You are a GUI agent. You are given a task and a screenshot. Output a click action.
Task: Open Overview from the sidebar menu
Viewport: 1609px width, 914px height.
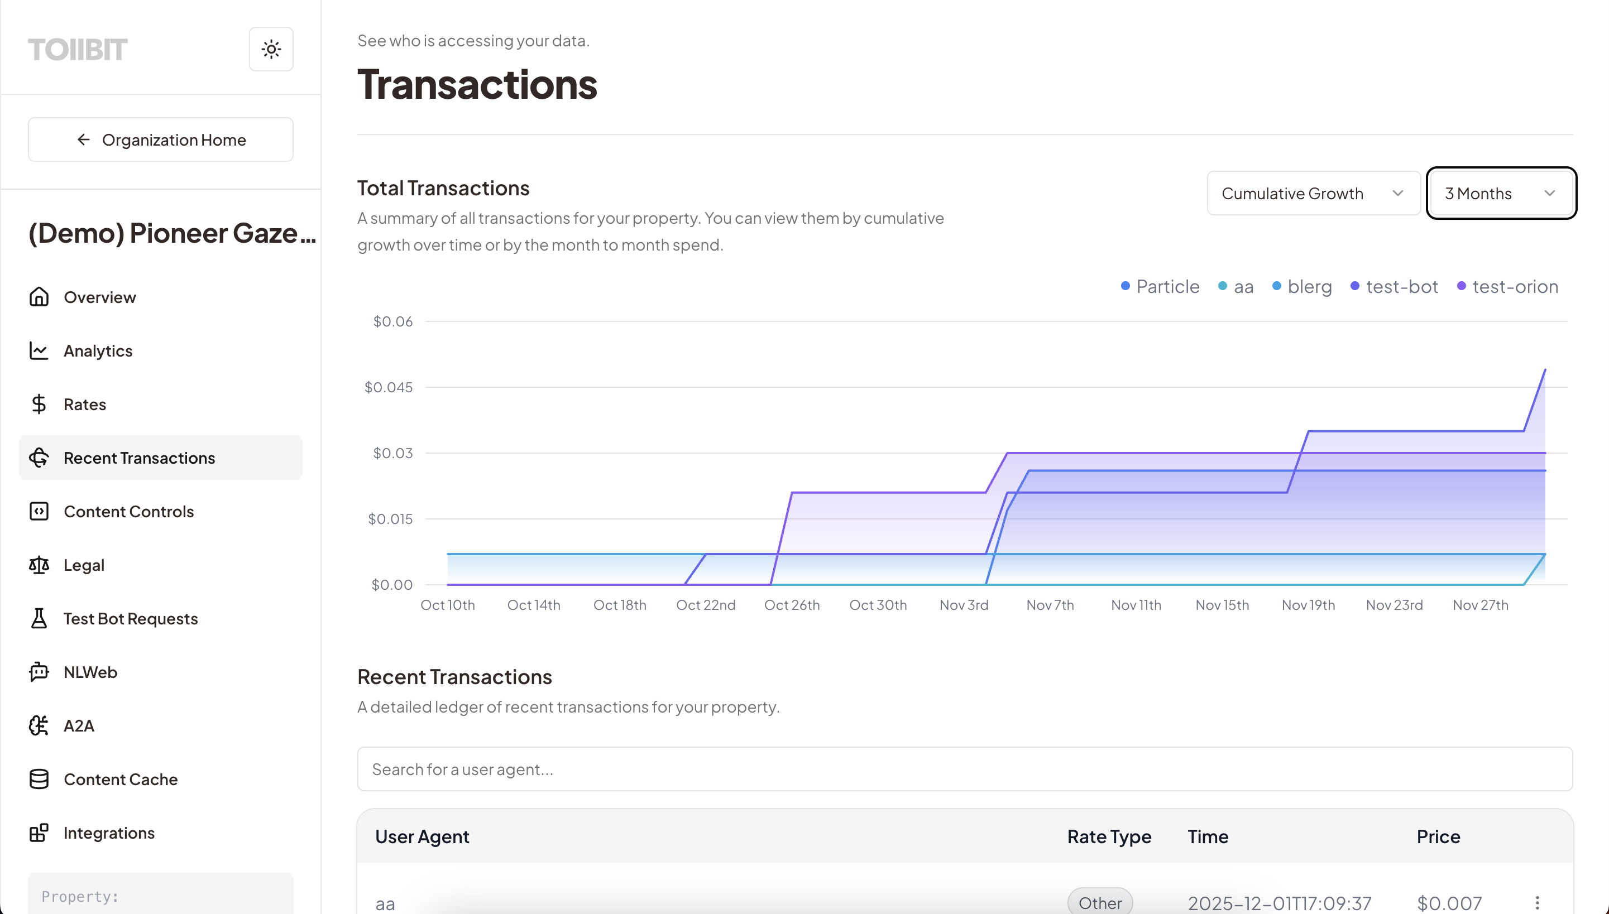(x=99, y=297)
